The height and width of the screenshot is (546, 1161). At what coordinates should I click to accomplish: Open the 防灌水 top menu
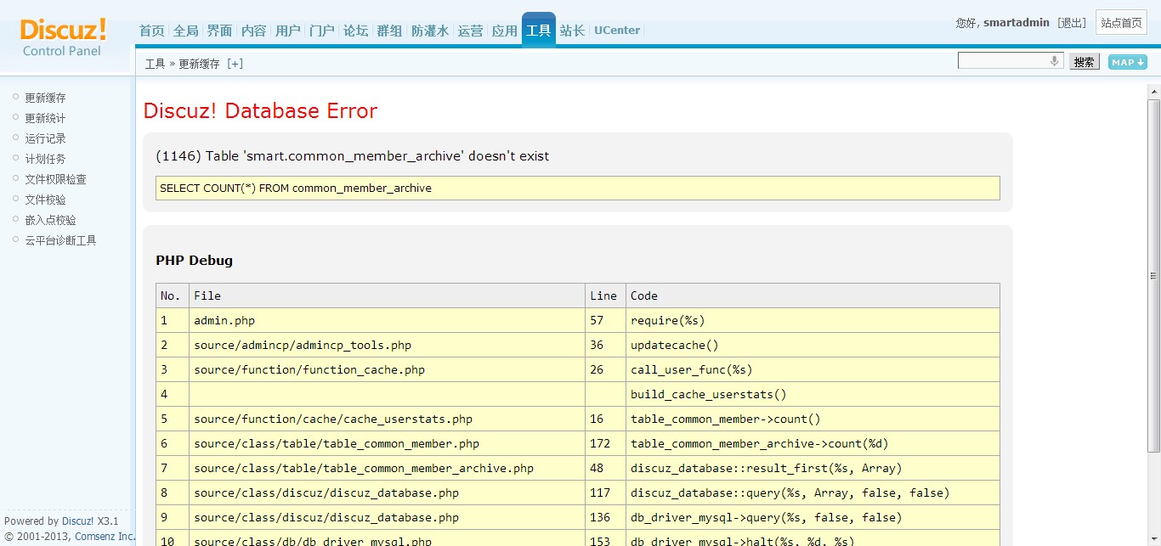(x=429, y=31)
